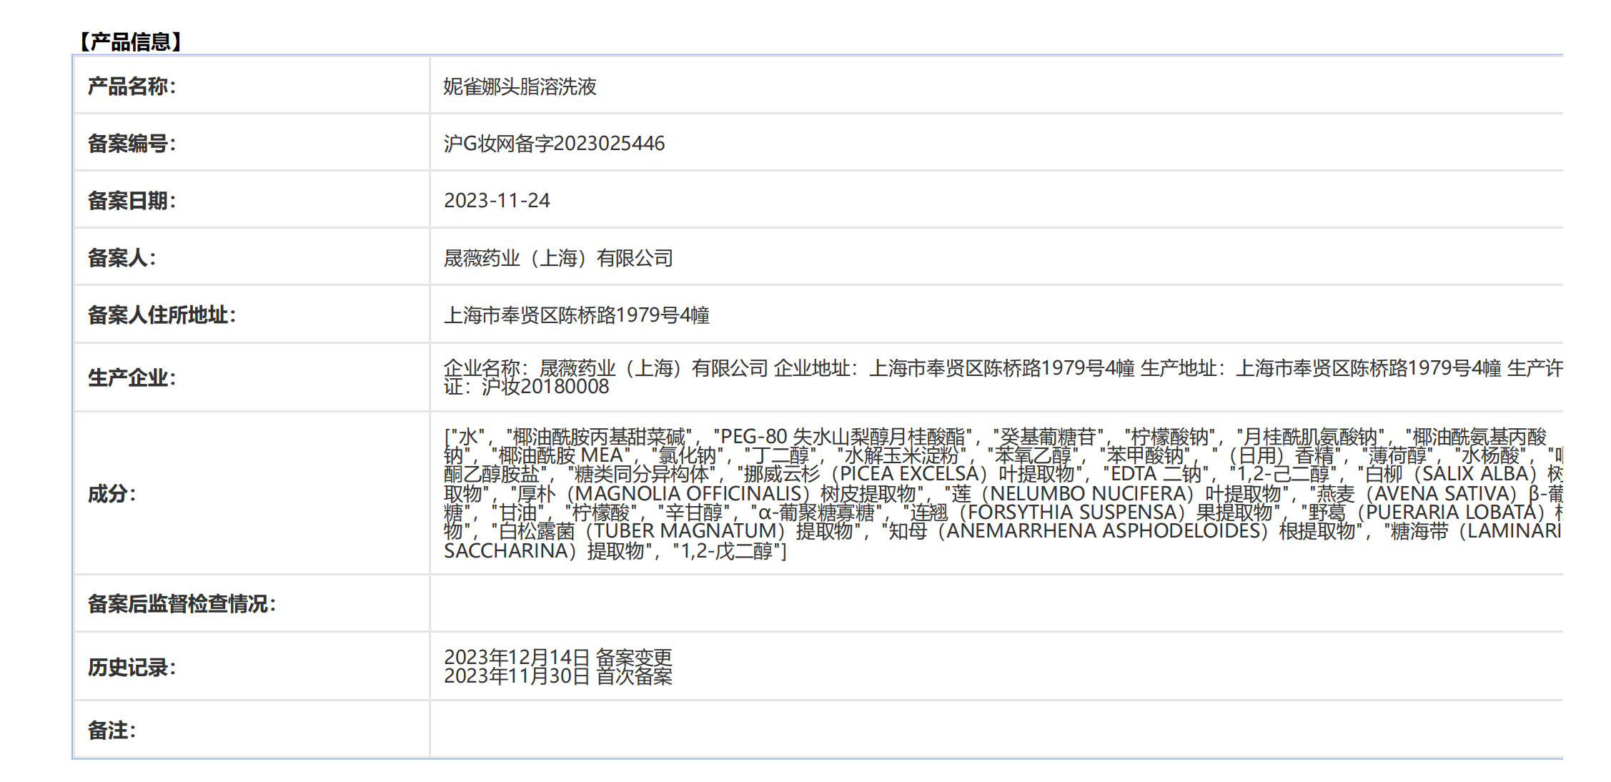The width and height of the screenshot is (1611, 782).
Task: Click the 备注 label
Action: pyautogui.click(x=111, y=731)
